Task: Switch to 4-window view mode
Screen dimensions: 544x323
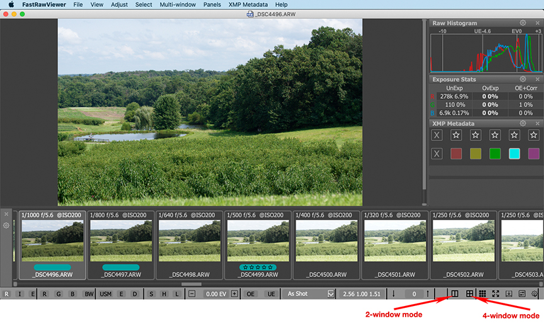Action: tap(469, 294)
